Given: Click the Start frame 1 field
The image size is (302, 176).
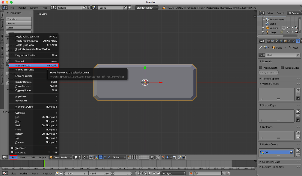Looking at the screenshot, I should tap(77, 173).
